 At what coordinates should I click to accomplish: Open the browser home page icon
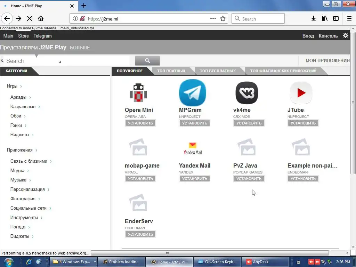tap(41, 19)
